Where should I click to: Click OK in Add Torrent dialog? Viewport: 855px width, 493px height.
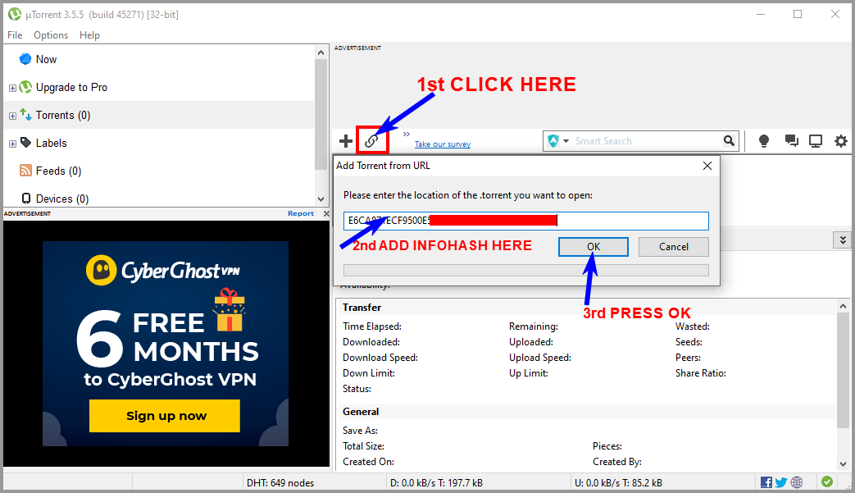[x=593, y=246]
